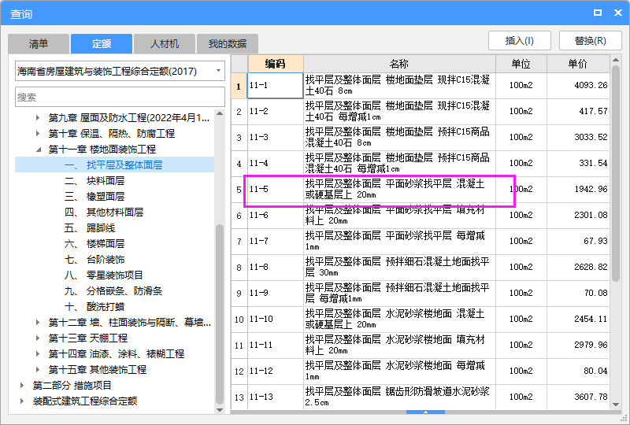This screenshot has width=630, height=425.
Task: Close the 查询 dialog
Action: (x=617, y=13)
